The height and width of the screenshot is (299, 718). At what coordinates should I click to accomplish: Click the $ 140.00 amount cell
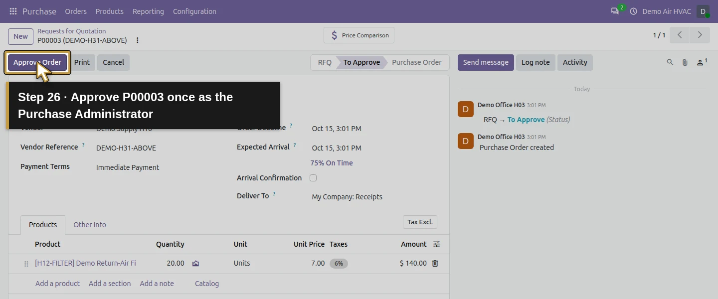(413, 263)
